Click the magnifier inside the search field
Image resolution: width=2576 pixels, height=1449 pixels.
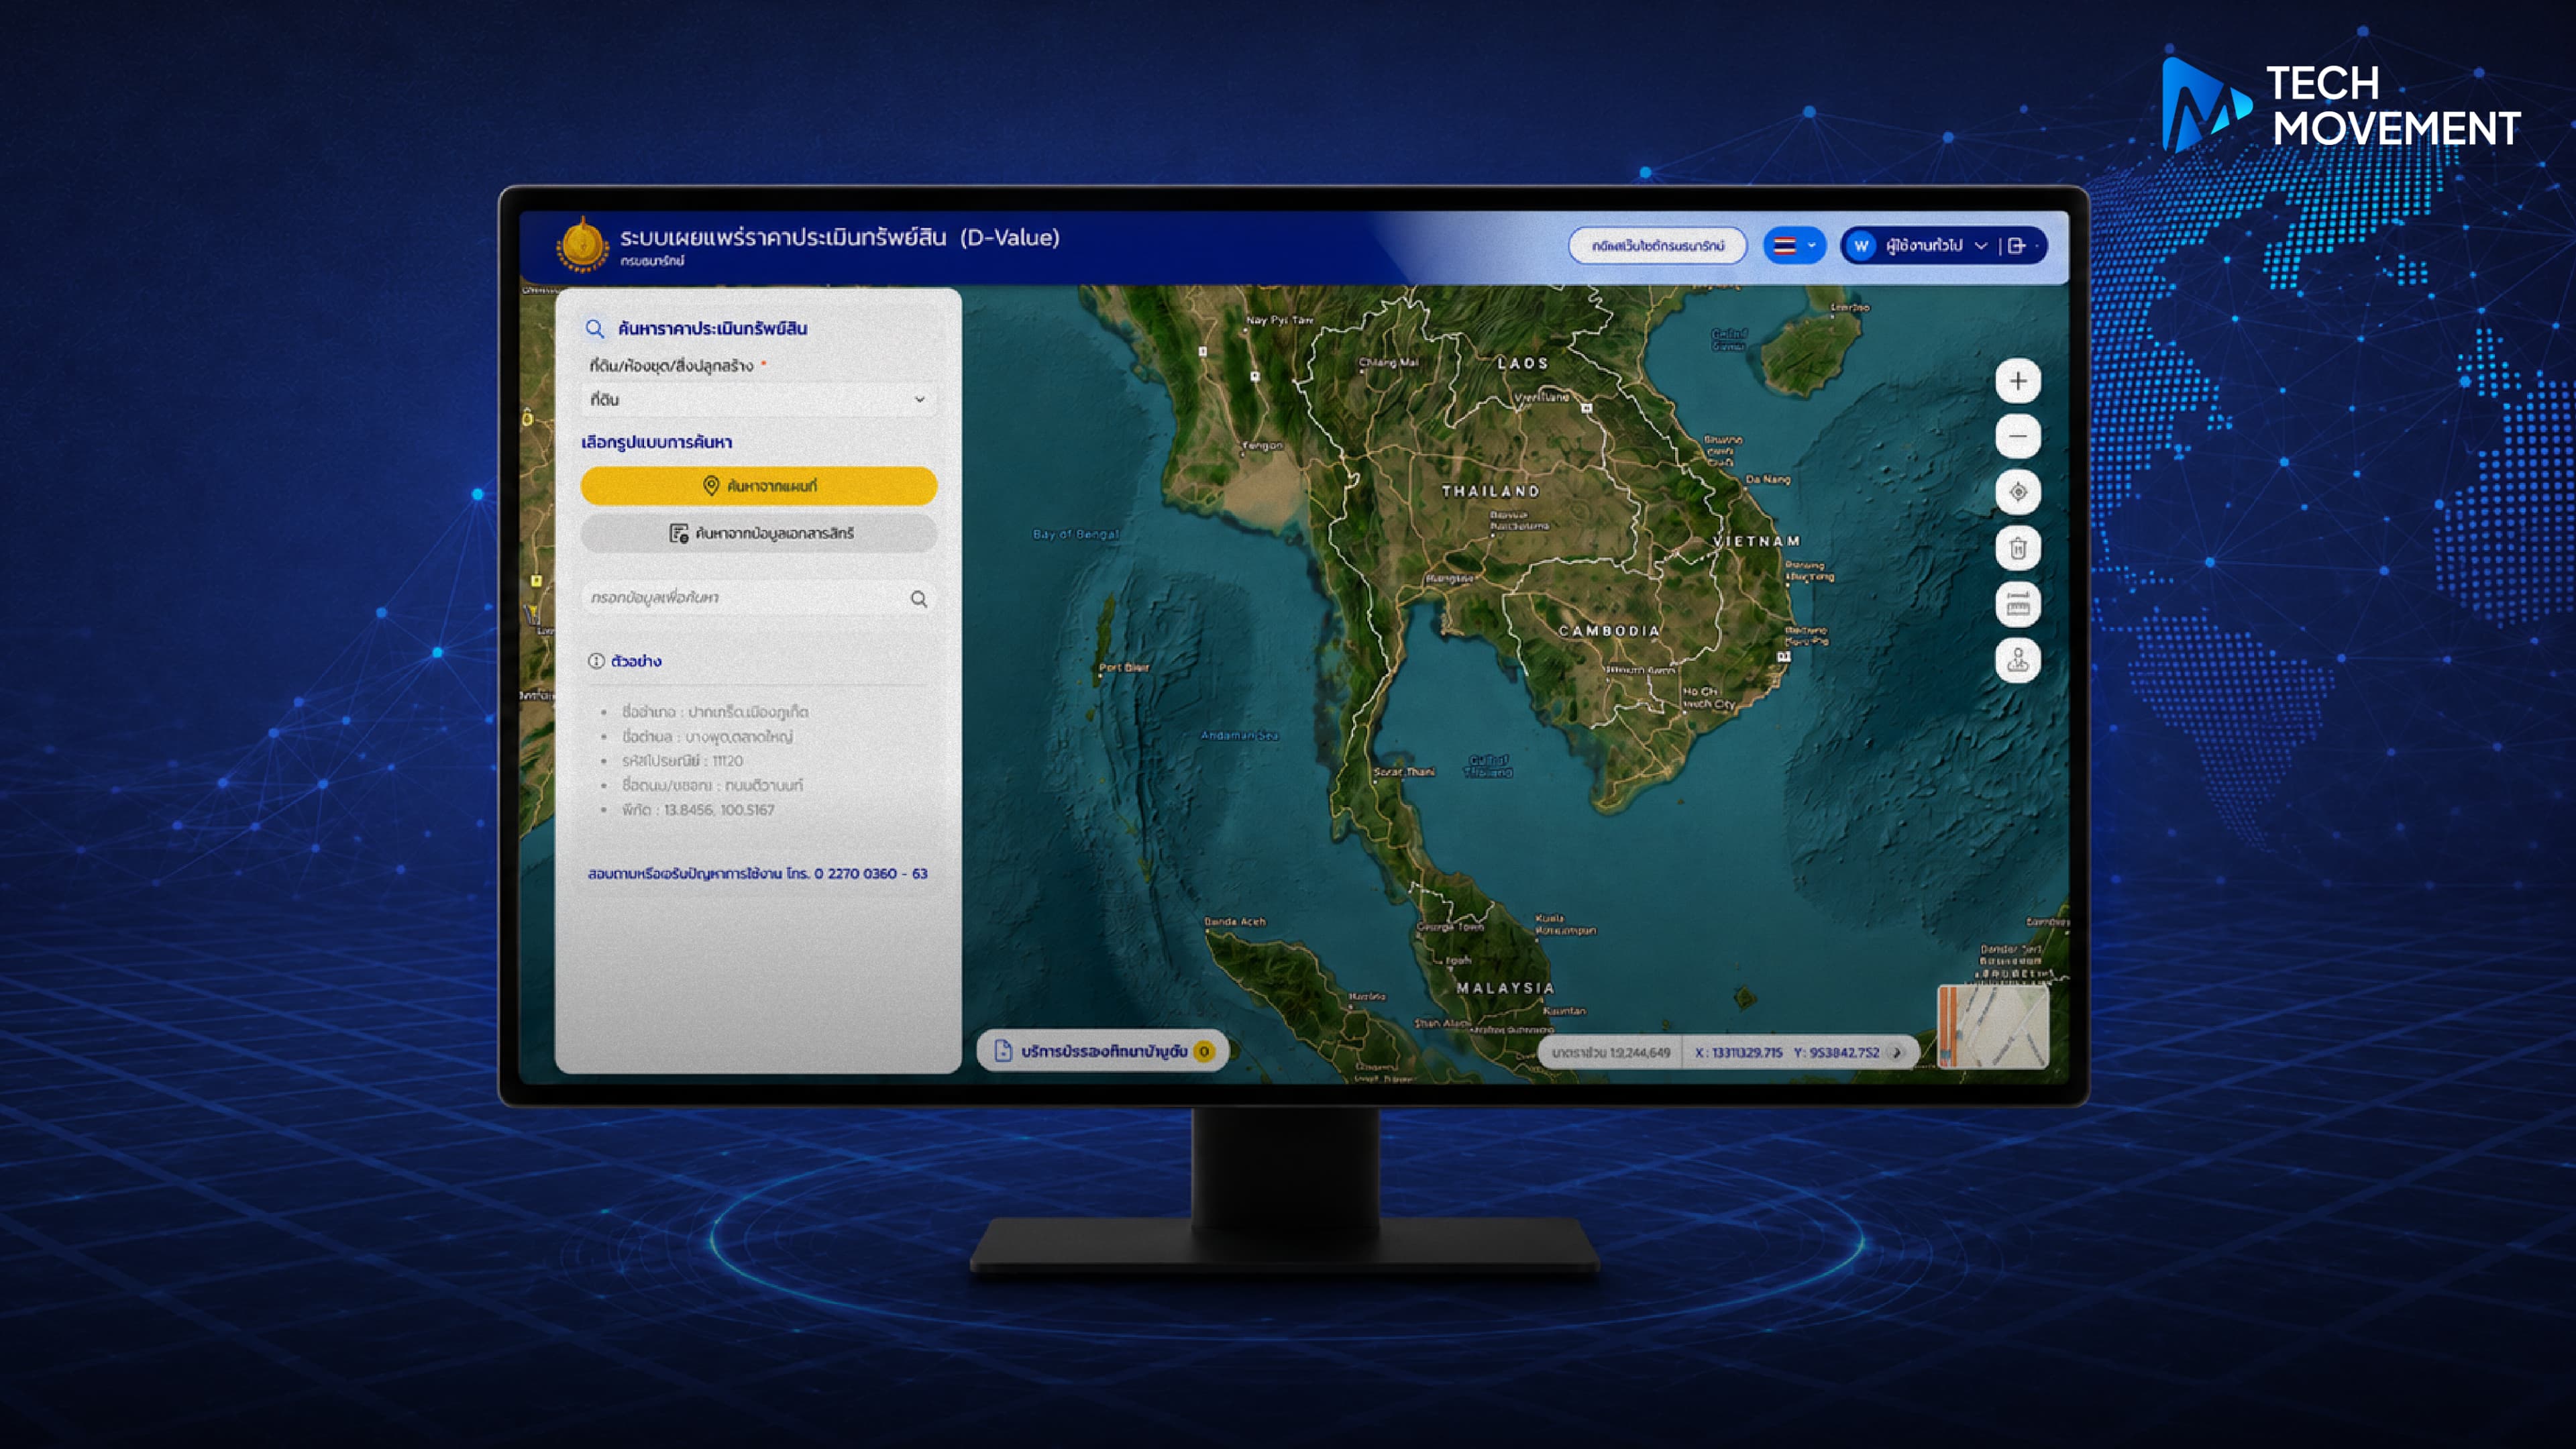[x=918, y=599]
